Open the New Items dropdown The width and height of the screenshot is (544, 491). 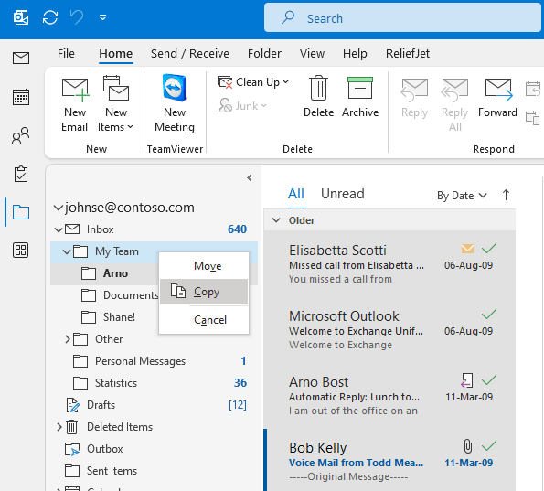coord(115,104)
